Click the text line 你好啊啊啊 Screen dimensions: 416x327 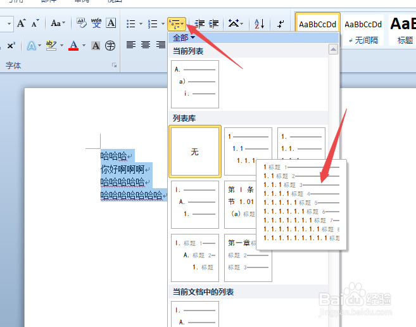(x=123, y=169)
